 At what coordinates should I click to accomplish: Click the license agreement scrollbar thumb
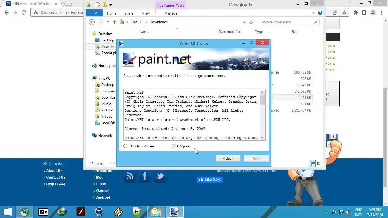(262, 100)
